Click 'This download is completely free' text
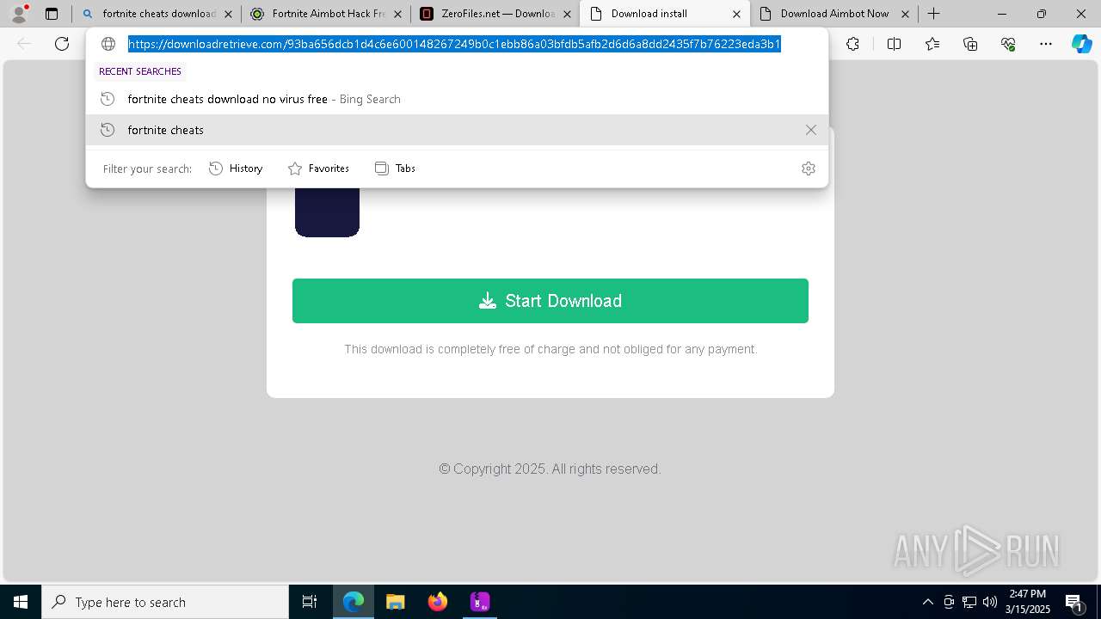This screenshot has width=1101, height=619. 550,349
